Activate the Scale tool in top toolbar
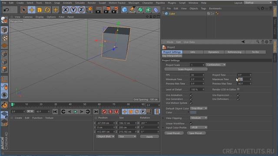This screenshot has height=156, width=278. 40,10
